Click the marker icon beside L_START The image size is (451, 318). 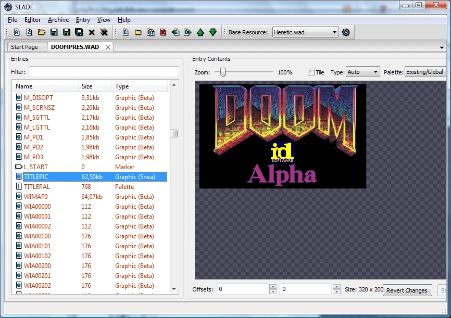[x=19, y=167]
